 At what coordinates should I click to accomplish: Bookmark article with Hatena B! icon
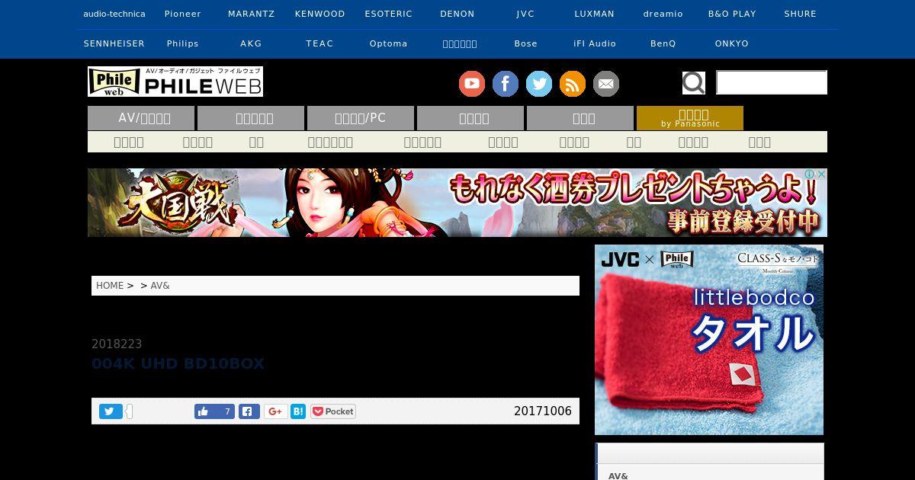pos(298,411)
